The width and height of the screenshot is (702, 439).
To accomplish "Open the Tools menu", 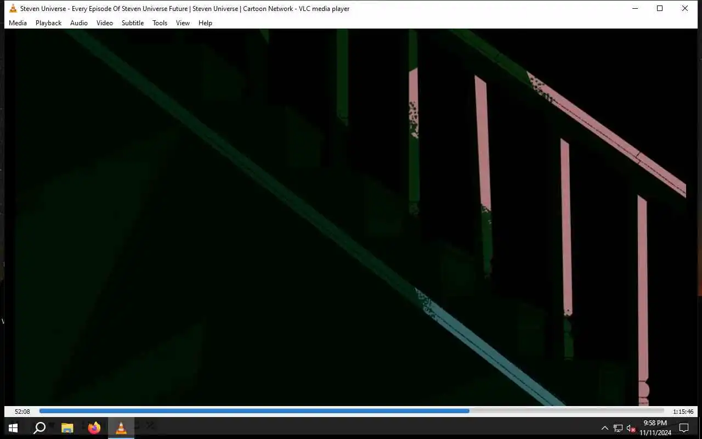I will (x=160, y=23).
